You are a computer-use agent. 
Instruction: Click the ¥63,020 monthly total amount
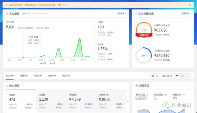pos(161,30)
